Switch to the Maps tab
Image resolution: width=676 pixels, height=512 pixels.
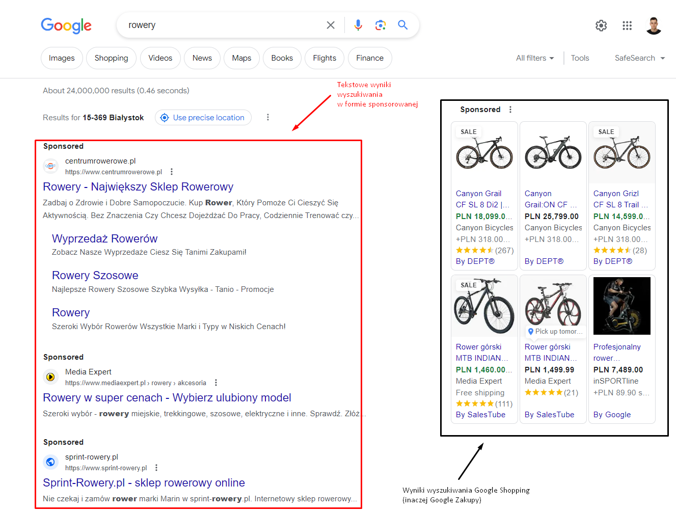coord(241,58)
